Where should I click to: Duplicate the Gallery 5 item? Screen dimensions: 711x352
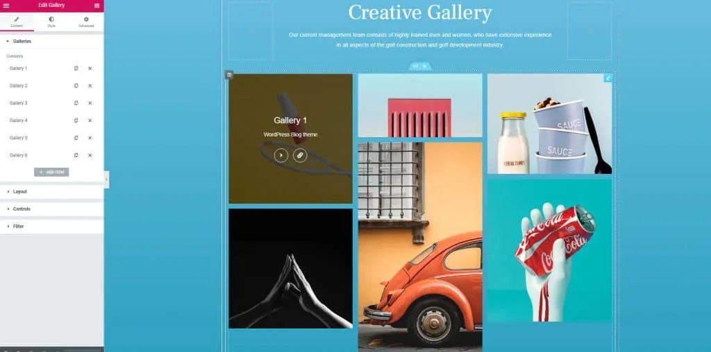tap(76, 137)
